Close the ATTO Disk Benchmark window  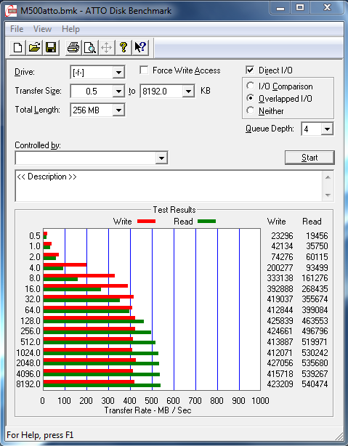click(x=327, y=8)
